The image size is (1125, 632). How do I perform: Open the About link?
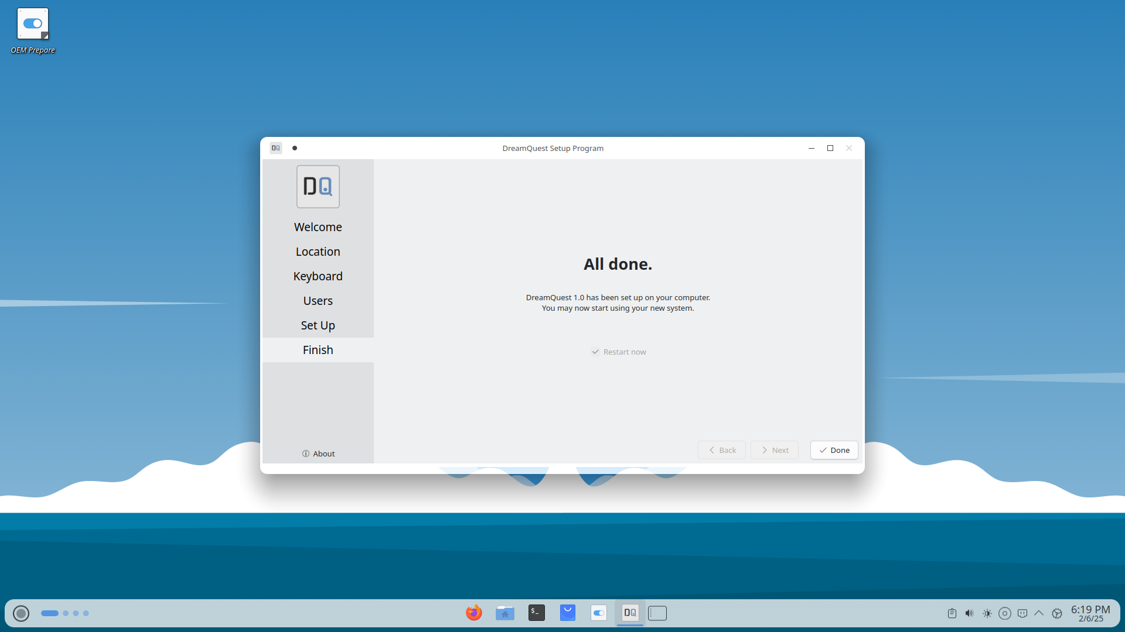click(318, 454)
